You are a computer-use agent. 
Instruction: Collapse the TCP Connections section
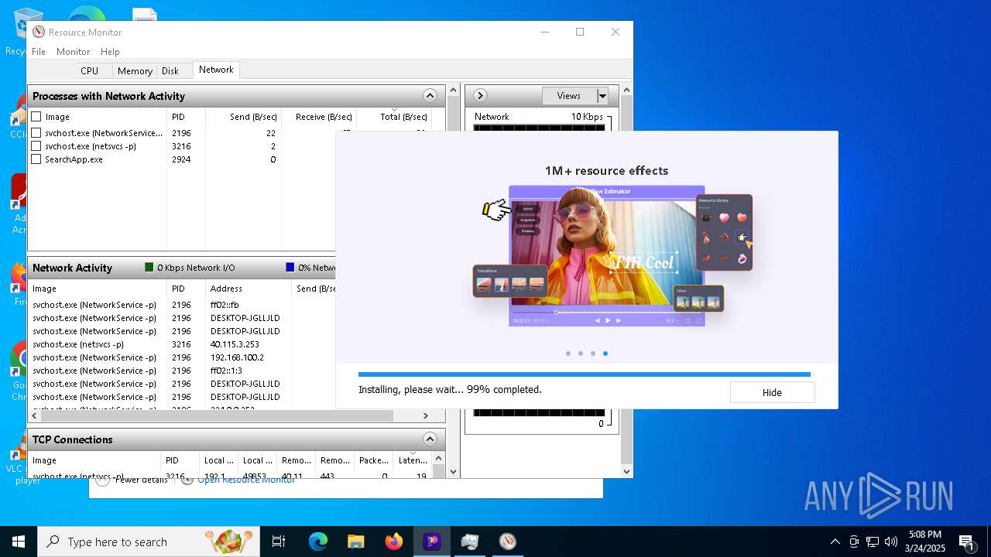click(x=430, y=439)
